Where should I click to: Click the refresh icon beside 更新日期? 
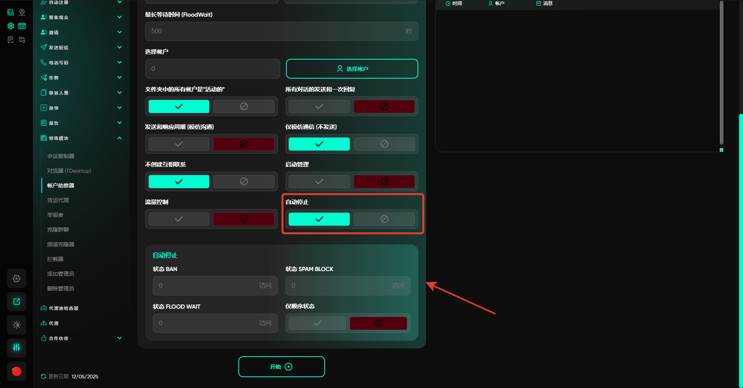[43, 376]
